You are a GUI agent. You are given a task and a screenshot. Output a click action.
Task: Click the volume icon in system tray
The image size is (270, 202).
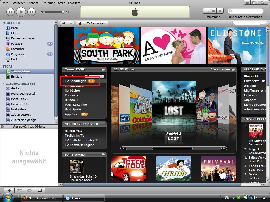tap(255, 198)
